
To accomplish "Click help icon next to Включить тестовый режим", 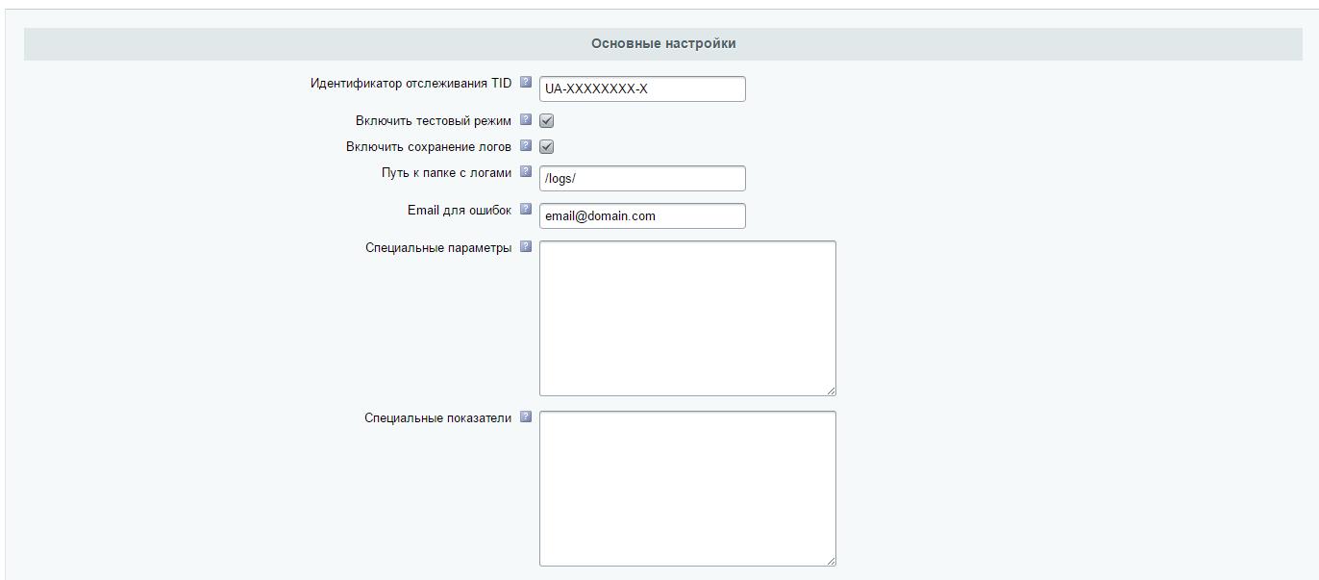I will (526, 120).
